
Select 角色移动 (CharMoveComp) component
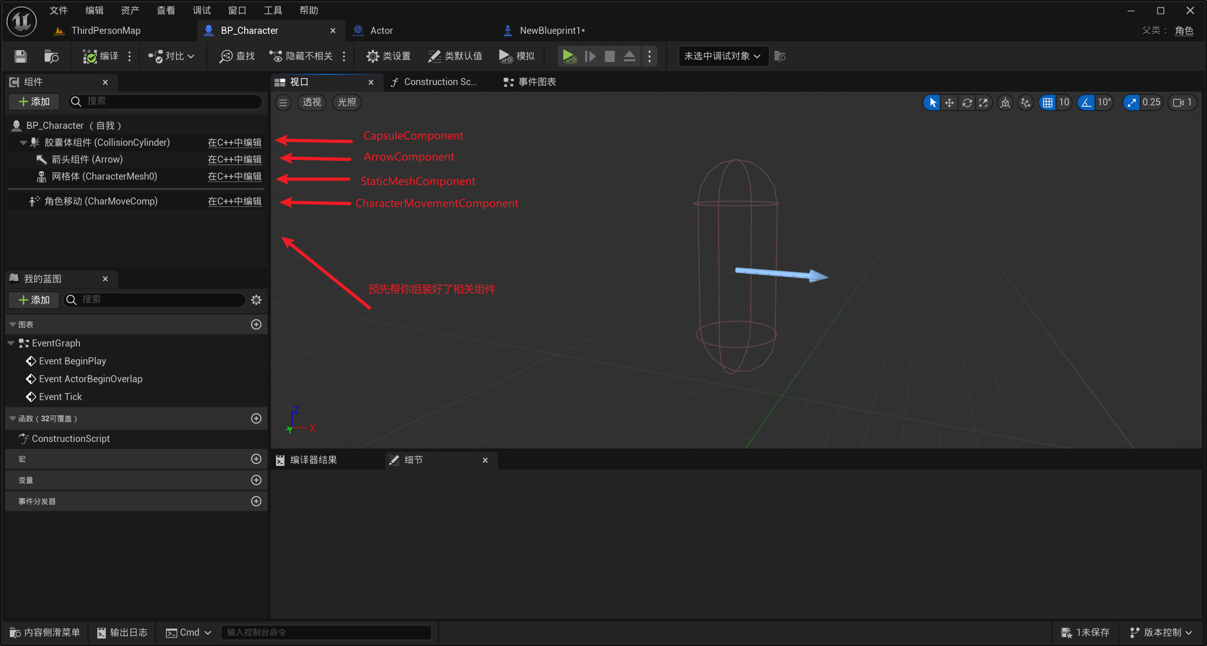(x=101, y=201)
